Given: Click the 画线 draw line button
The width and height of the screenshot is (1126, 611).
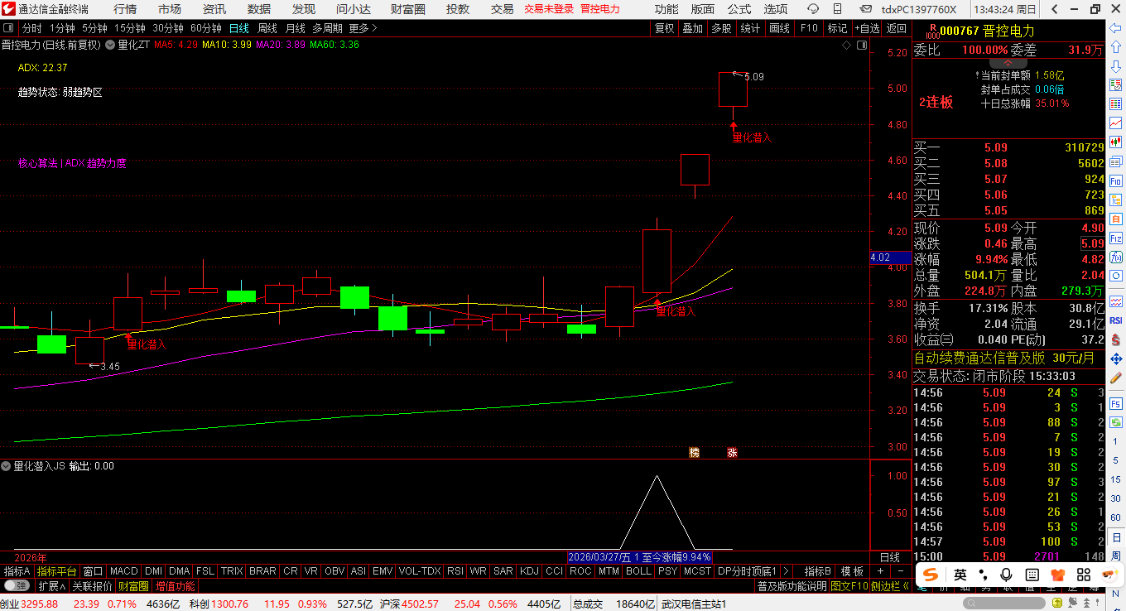Looking at the screenshot, I should pyautogui.click(x=780, y=28).
